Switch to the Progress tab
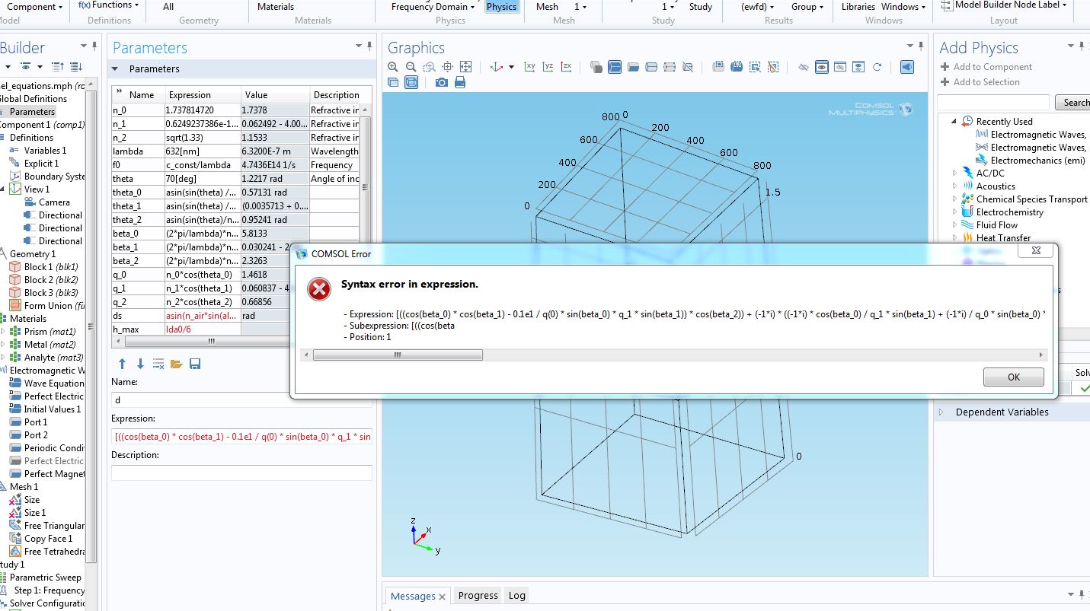The image size is (1090, 611). point(478,596)
